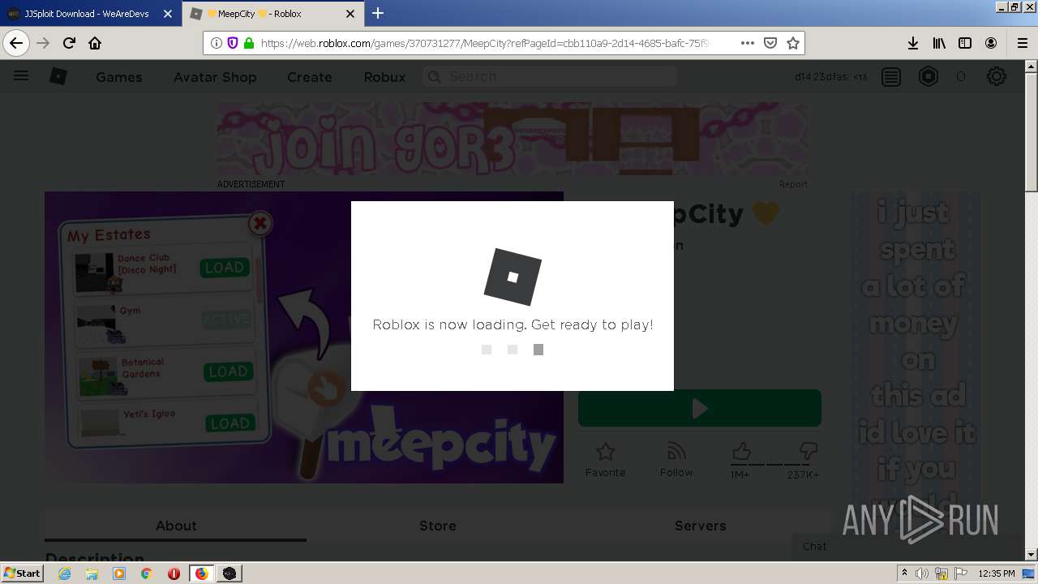This screenshot has width=1038, height=584.
Task: Open the Firefox home page
Action: point(95,43)
